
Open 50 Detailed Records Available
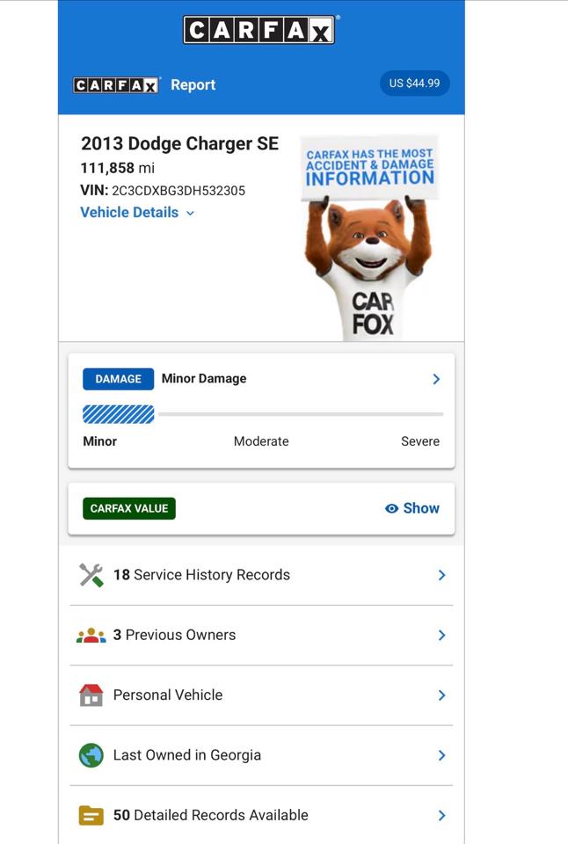click(x=261, y=815)
